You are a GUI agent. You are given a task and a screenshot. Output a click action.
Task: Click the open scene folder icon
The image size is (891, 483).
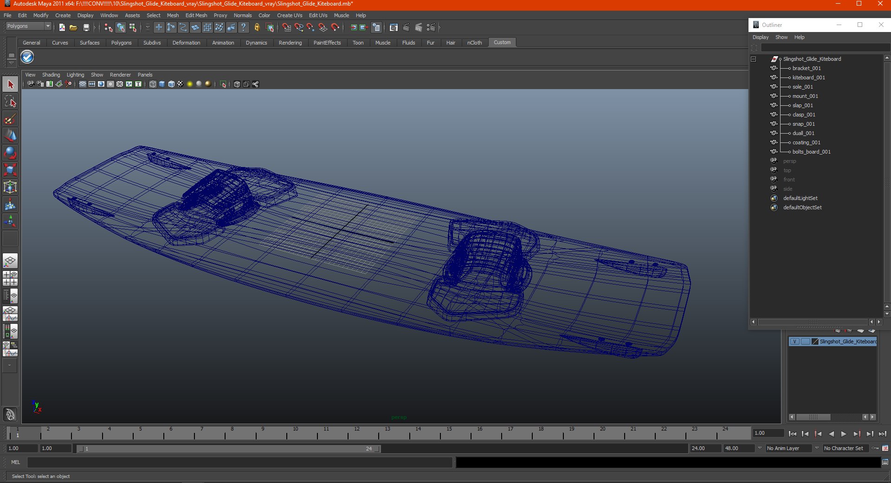tap(73, 28)
